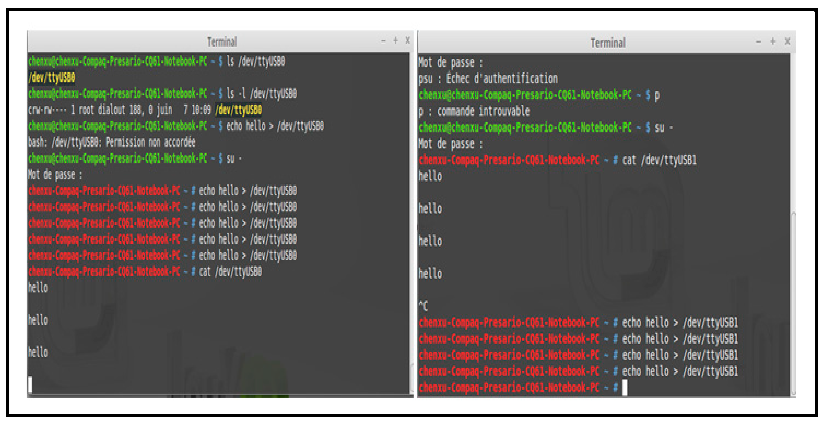Click the 'p : commande introuvable' line
827x427 pixels.
[x=474, y=111]
